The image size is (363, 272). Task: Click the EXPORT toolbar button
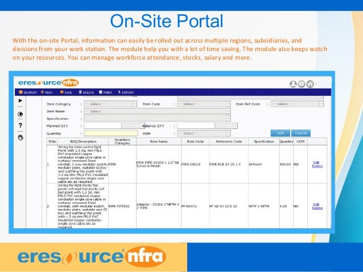click(x=126, y=92)
